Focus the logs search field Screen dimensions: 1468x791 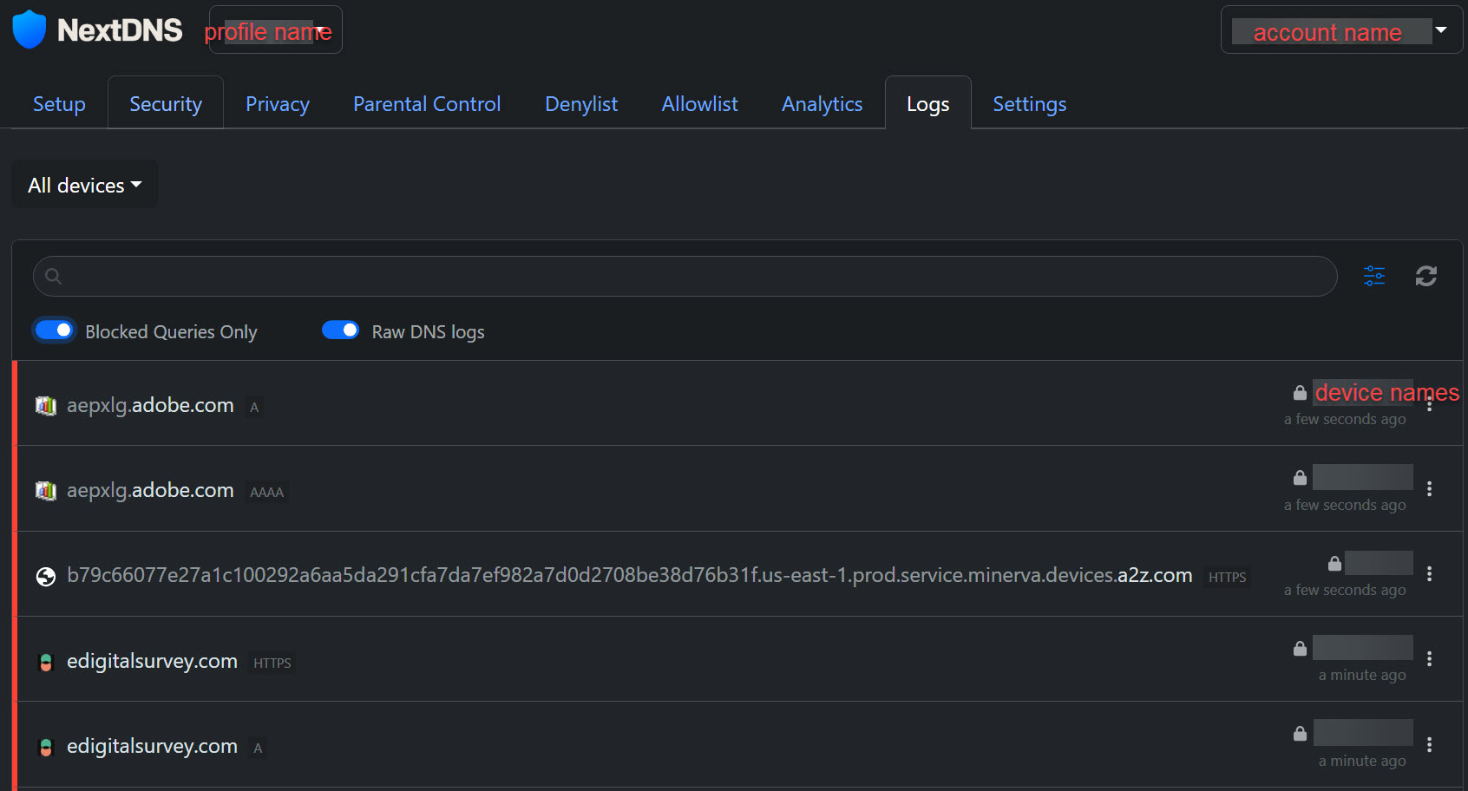click(x=685, y=276)
